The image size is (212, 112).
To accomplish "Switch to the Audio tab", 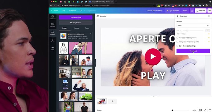I will (x=87, y=28).
